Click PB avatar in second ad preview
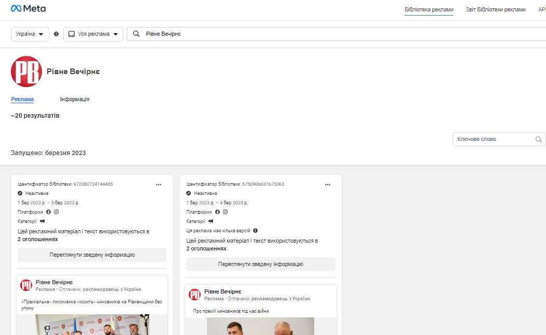The image size is (546, 335). tap(194, 295)
